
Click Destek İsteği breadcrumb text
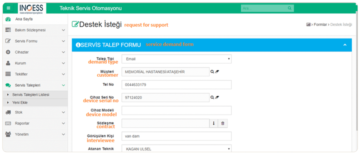coord(341,24)
